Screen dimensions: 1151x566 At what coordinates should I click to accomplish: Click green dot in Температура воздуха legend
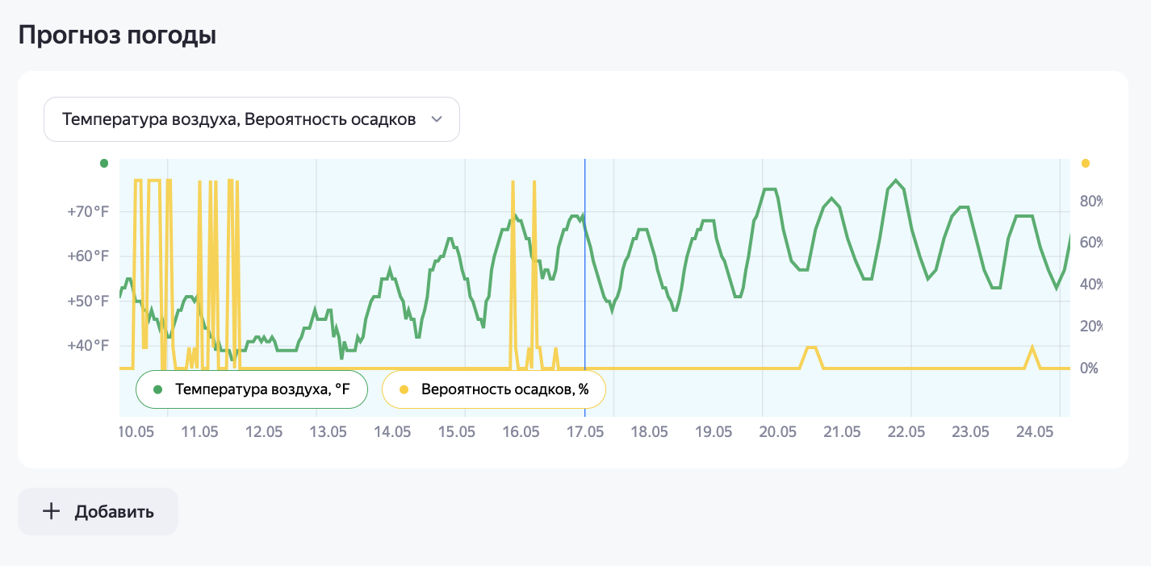158,390
